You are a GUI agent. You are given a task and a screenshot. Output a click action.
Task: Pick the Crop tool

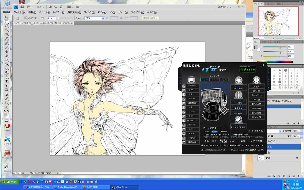(7, 34)
